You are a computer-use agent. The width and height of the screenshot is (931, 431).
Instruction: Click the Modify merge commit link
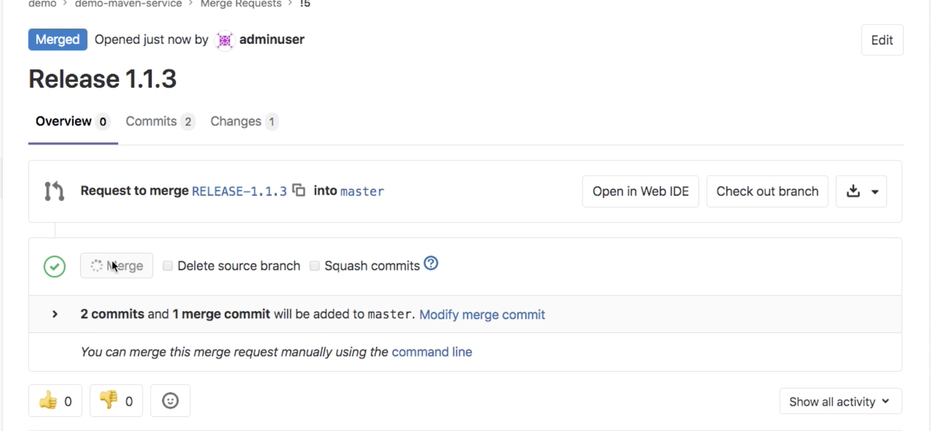(482, 315)
